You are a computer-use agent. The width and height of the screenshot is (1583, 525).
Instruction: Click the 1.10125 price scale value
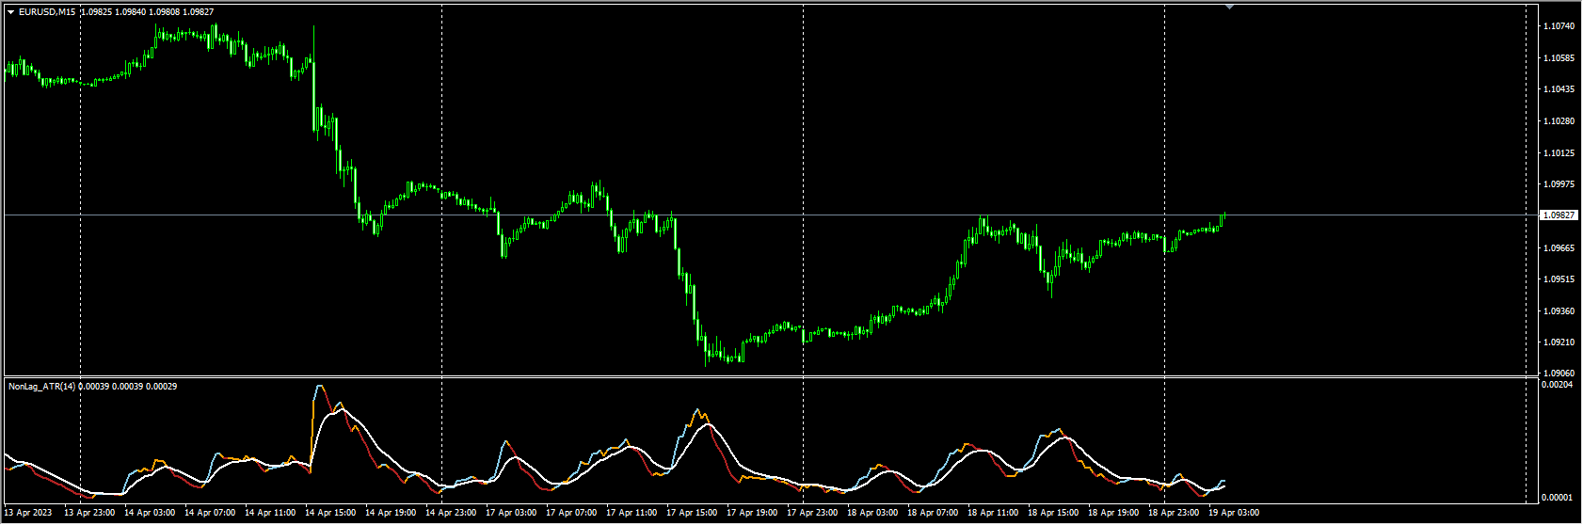coord(1559,153)
